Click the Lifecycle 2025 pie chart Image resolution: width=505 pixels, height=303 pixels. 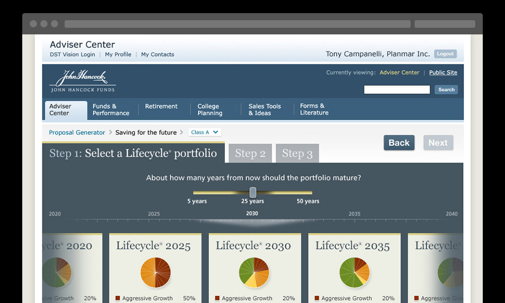[x=156, y=272]
